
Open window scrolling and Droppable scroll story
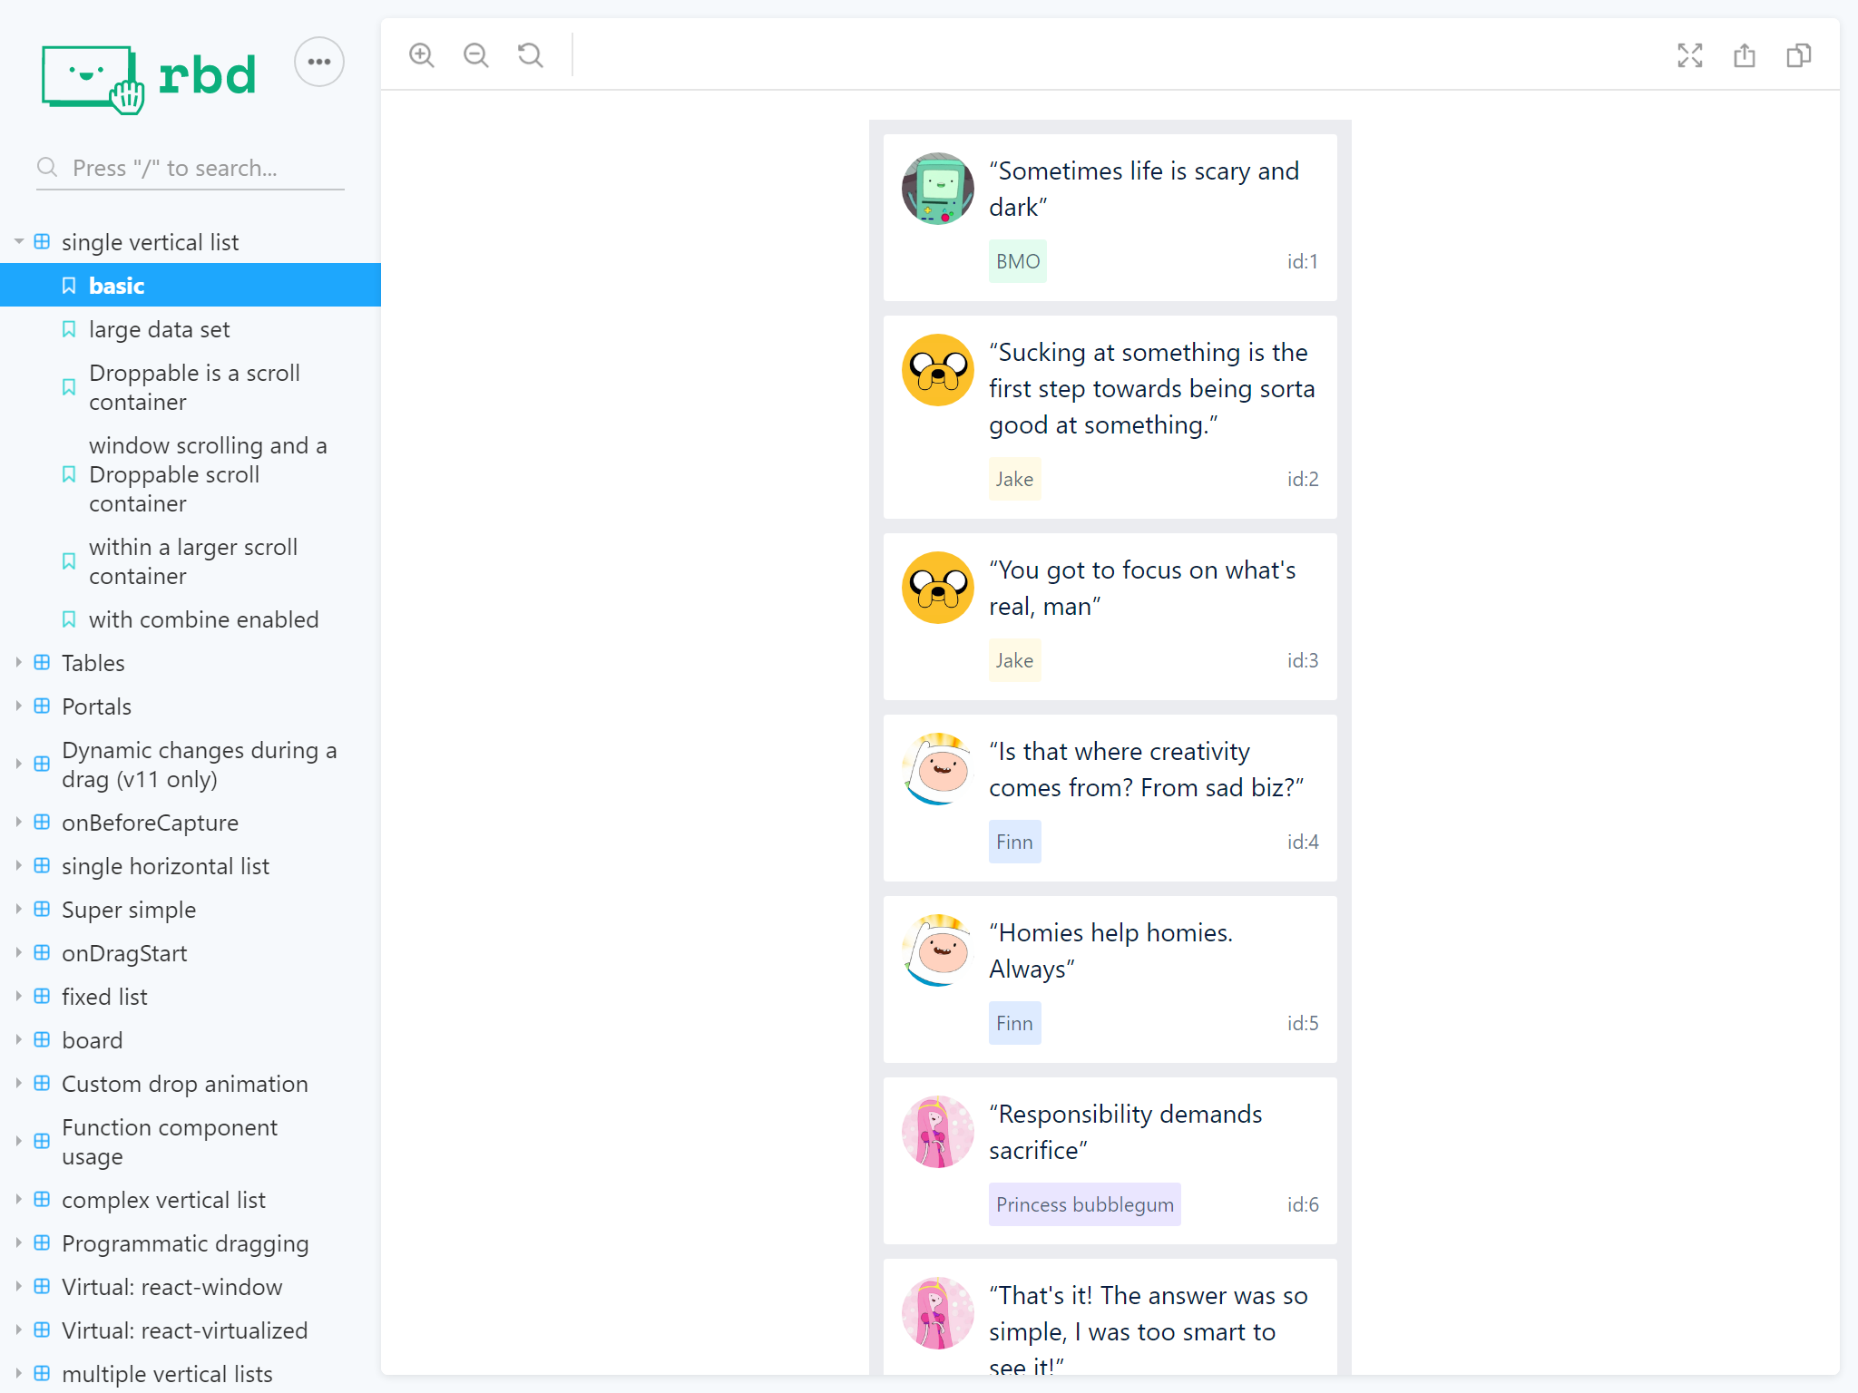(x=191, y=474)
